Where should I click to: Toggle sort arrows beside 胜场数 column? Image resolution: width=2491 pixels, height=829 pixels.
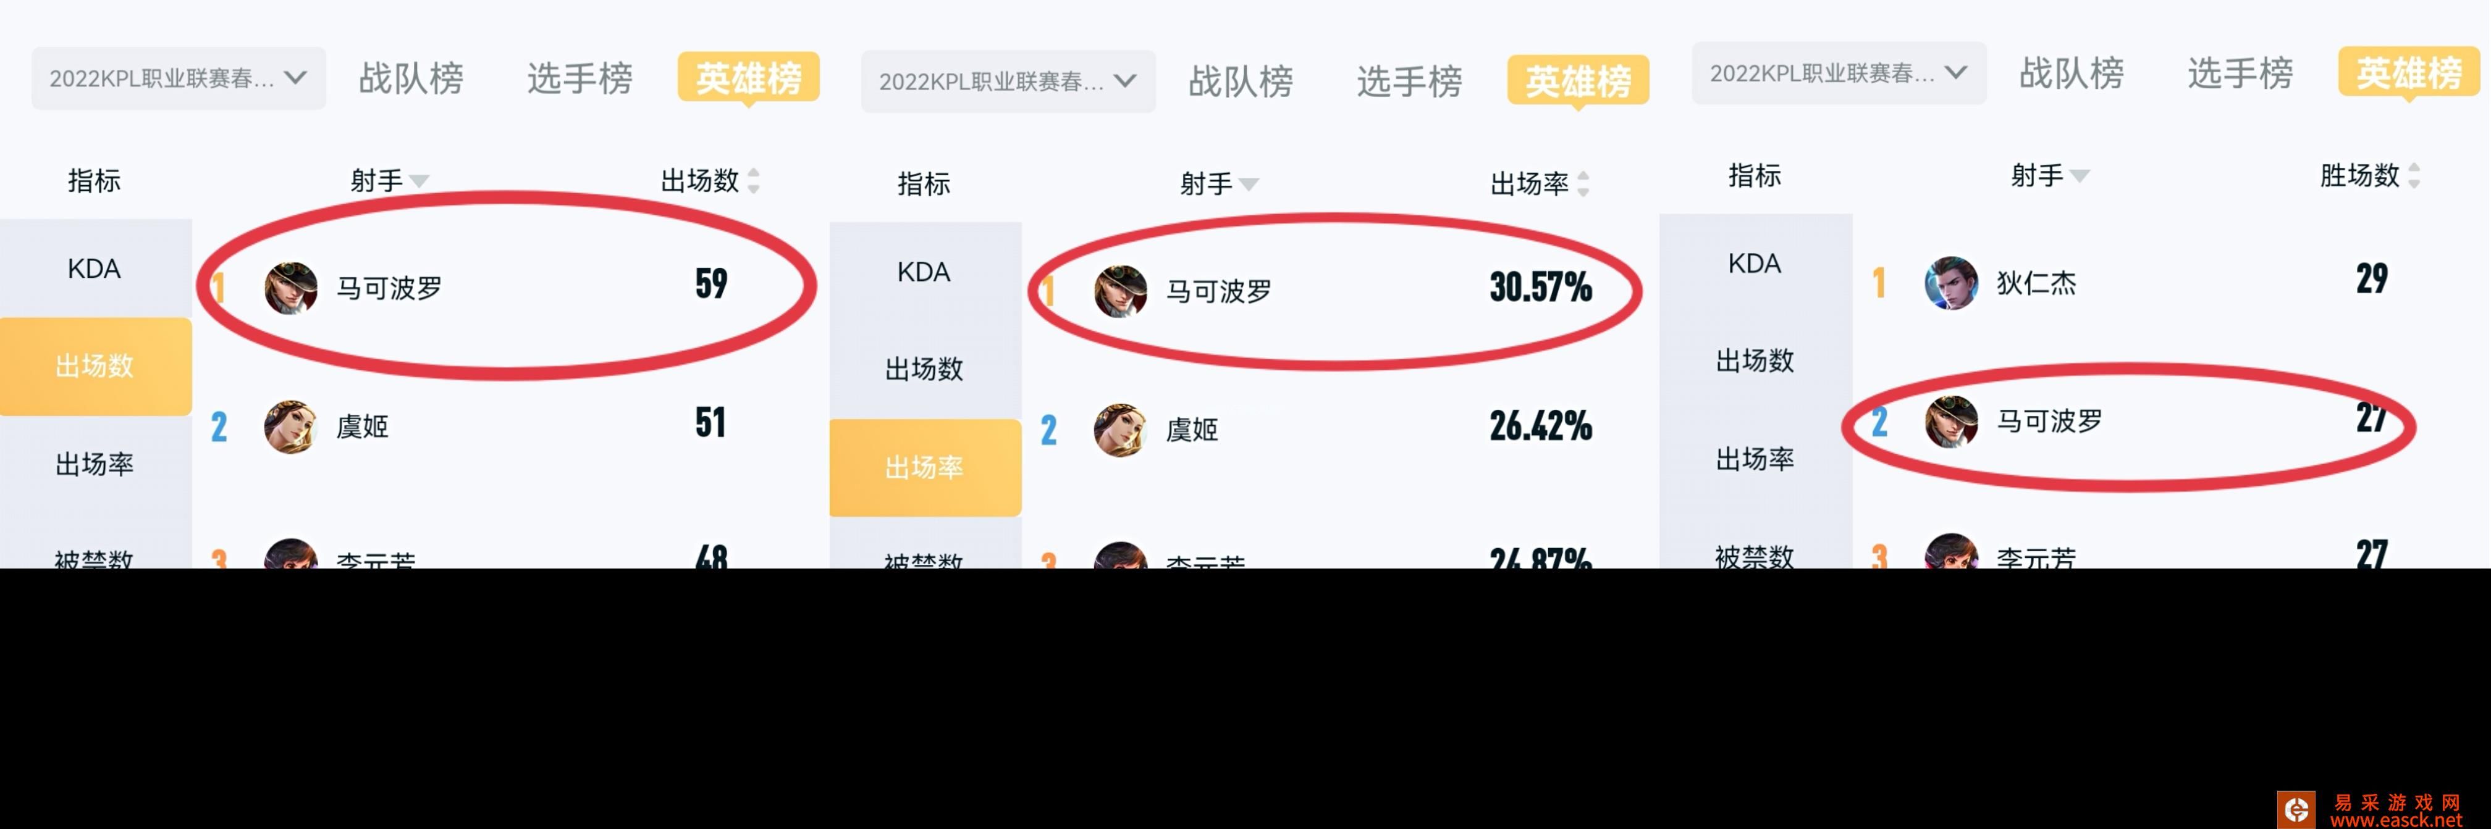(x=2414, y=176)
